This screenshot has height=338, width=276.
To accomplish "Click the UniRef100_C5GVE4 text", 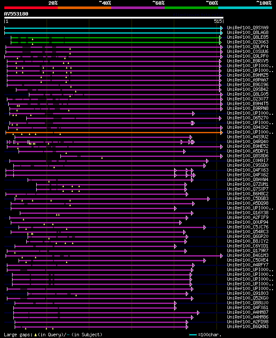I will click(248, 260).
